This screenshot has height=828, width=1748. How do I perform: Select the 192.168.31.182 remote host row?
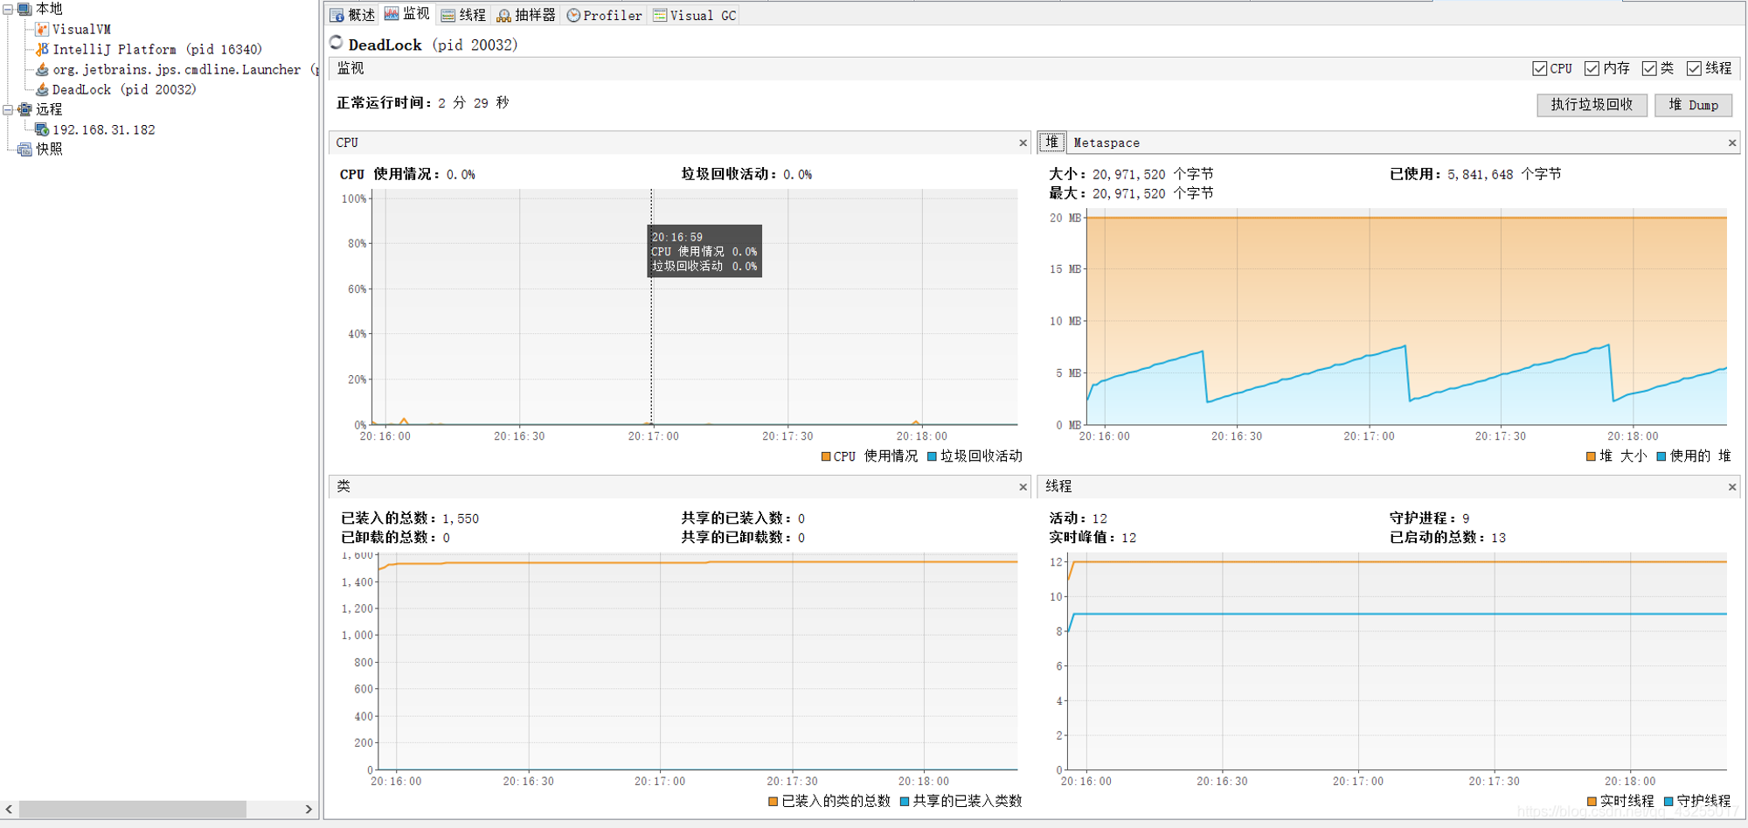coord(103,129)
